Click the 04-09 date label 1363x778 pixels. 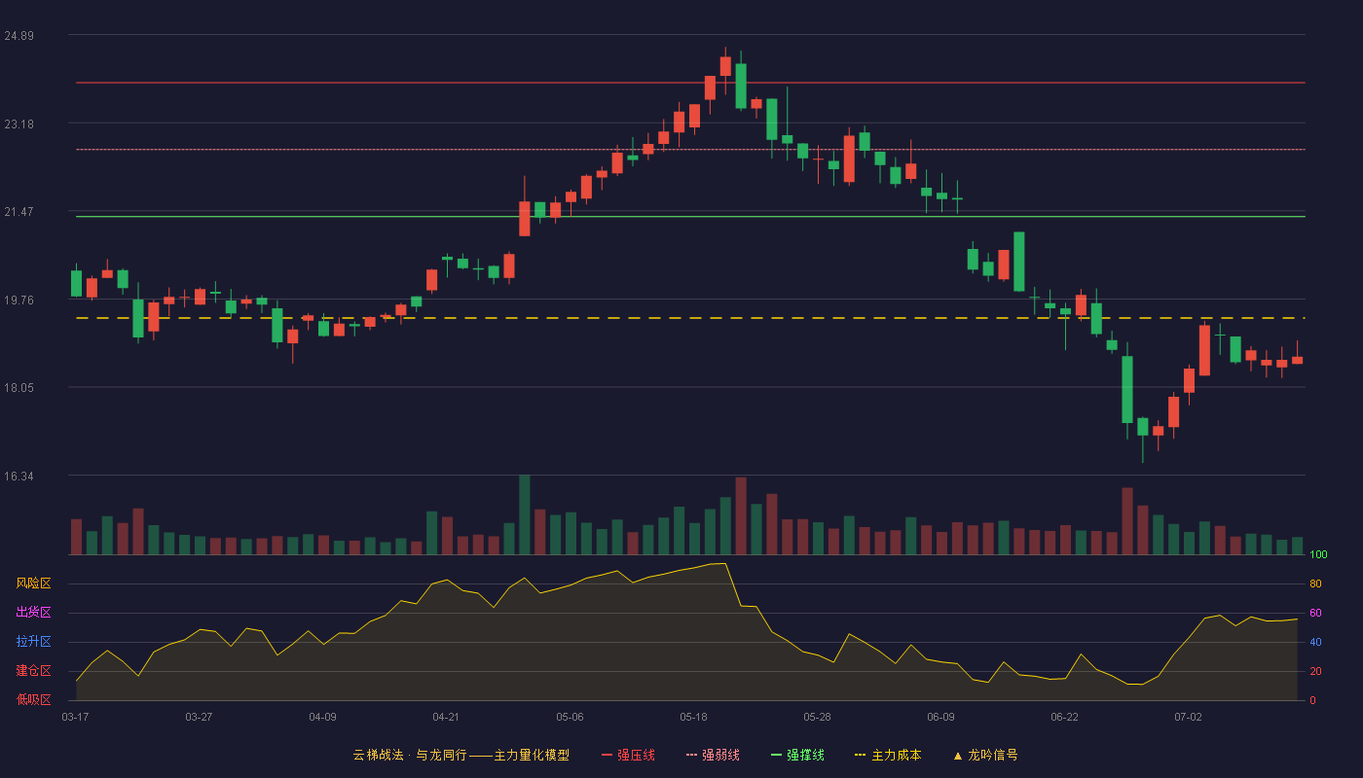pyautogui.click(x=322, y=717)
